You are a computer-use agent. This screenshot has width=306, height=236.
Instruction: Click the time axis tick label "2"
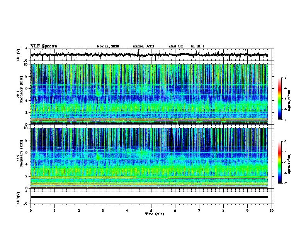click(79, 211)
